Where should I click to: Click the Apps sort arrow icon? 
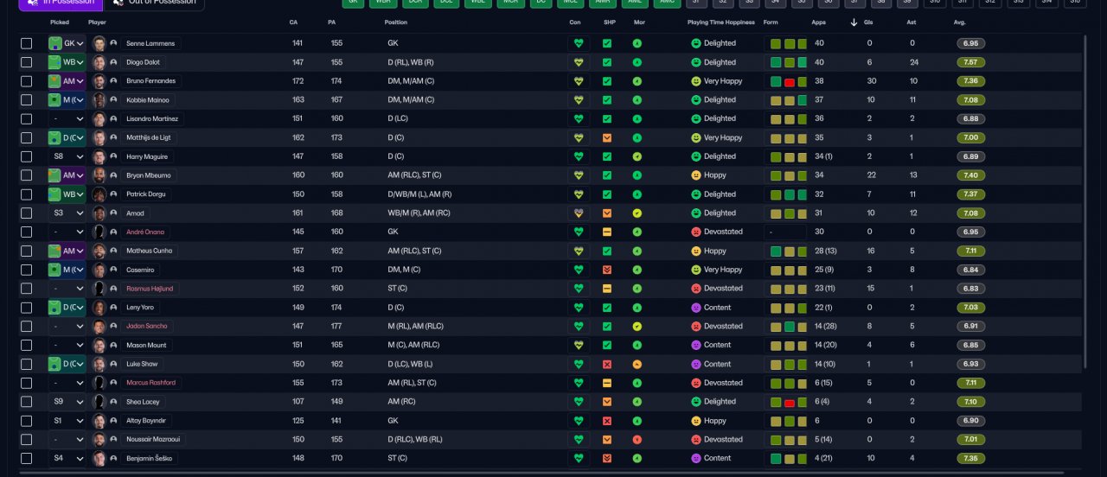point(854,22)
